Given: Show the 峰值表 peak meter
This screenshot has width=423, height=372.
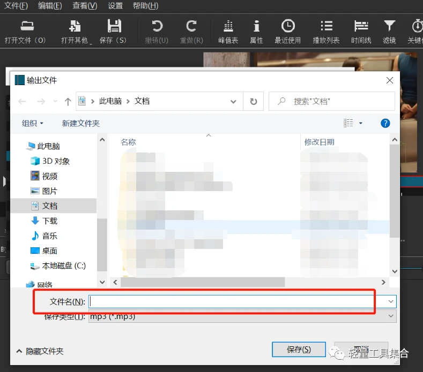Looking at the screenshot, I should pos(228,32).
